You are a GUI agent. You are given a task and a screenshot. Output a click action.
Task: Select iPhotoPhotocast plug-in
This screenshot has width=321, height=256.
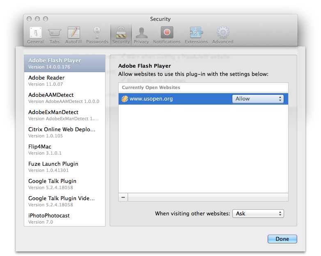click(x=65, y=218)
